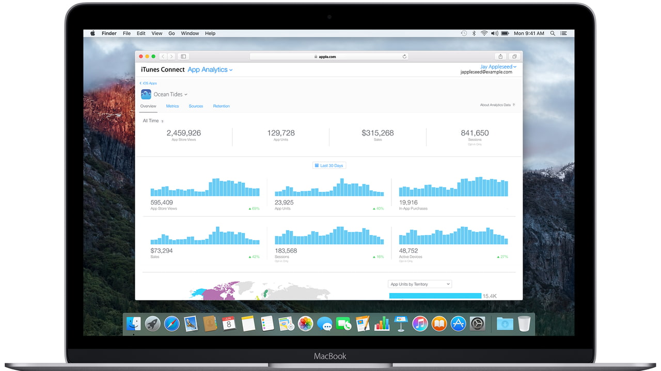Open the Safari Share button
661x371 pixels.
[500, 57]
